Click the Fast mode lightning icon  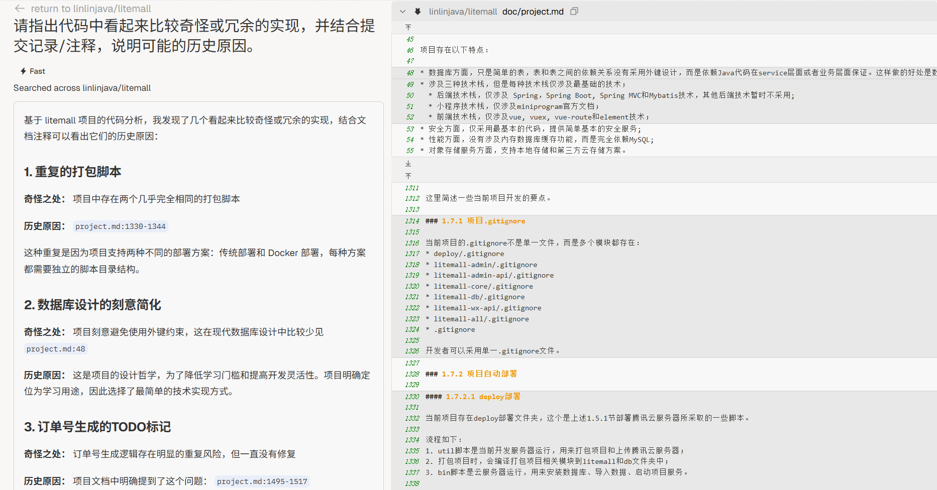[23, 71]
